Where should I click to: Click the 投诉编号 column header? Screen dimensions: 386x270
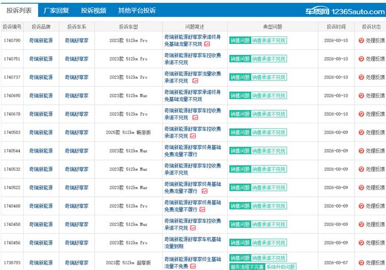pyautogui.click(x=12, y=27)
